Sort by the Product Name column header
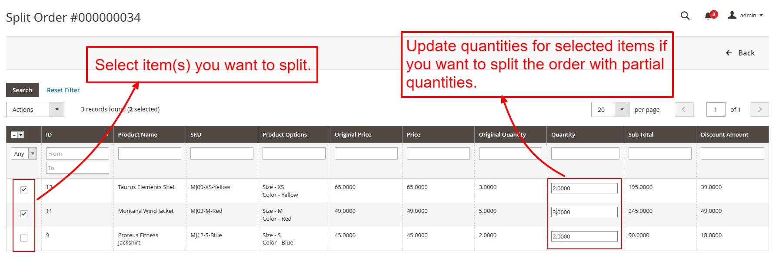779x261 pixels. click(137, 134)
